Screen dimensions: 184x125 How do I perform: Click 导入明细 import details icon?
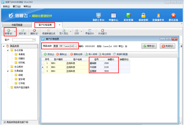click(86, 54)
